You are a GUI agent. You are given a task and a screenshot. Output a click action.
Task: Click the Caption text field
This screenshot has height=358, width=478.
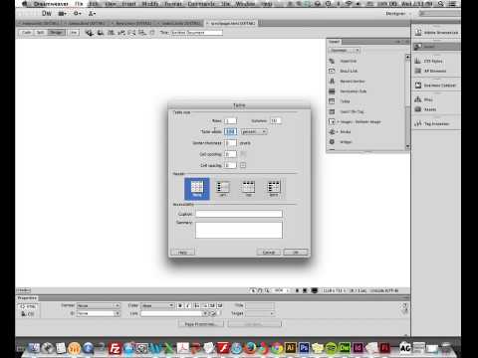tap(239, 214)
